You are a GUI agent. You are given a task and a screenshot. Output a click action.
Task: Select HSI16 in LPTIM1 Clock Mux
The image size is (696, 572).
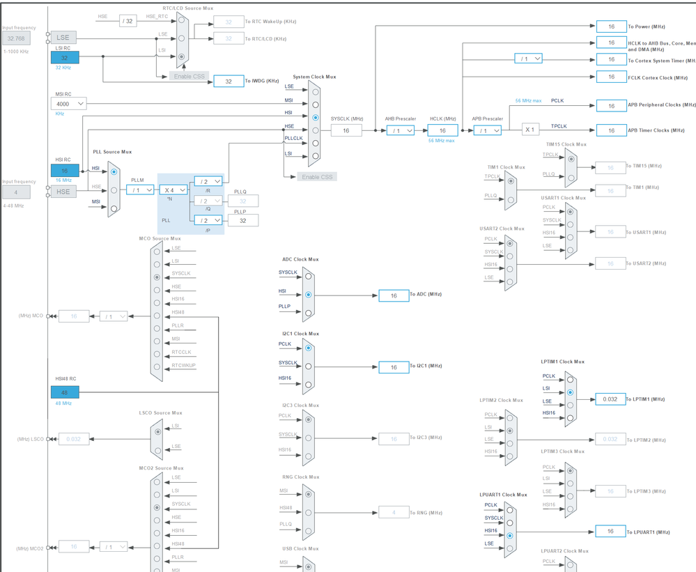[x=570, y=417]
